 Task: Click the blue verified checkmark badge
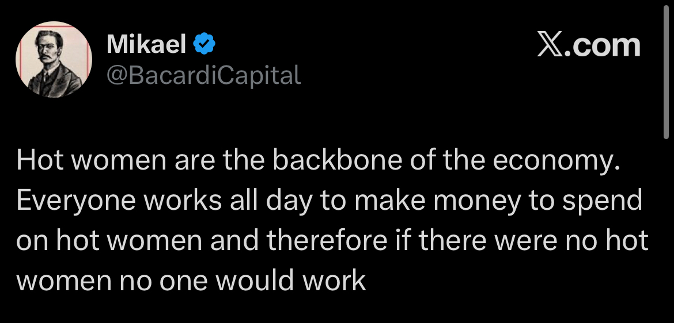(x=203, y=45)
